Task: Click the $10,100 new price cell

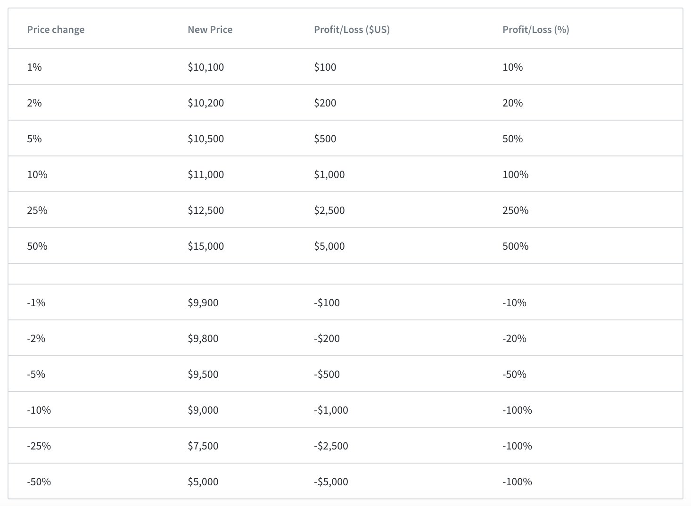Action: pyautogui.click(x=206, y=67)
